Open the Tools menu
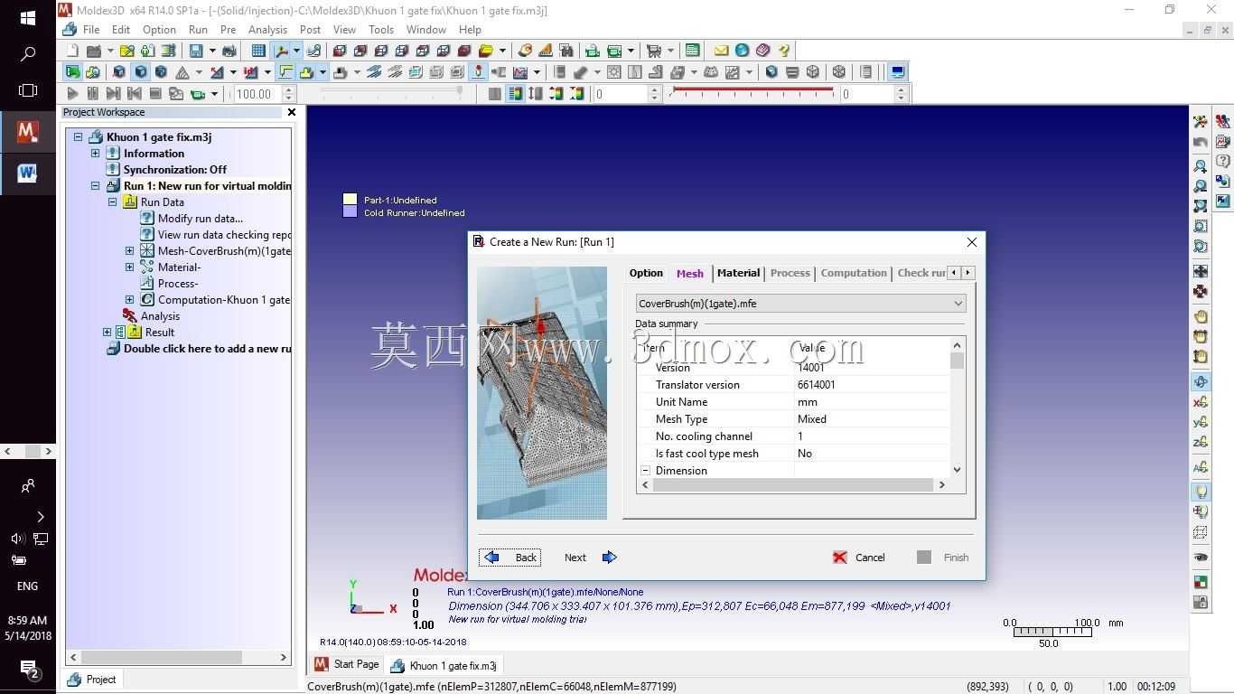This screenshot has height=694, width=1234. [x=381, y=30]
